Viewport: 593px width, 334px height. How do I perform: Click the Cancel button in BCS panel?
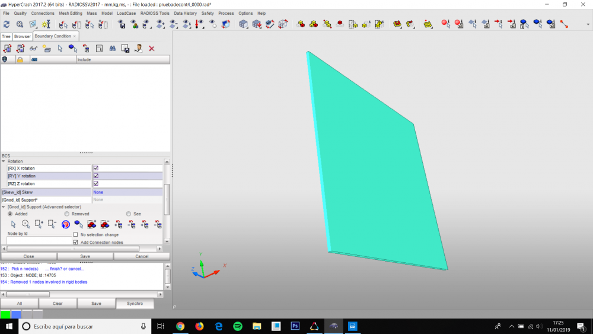(142, 256)
